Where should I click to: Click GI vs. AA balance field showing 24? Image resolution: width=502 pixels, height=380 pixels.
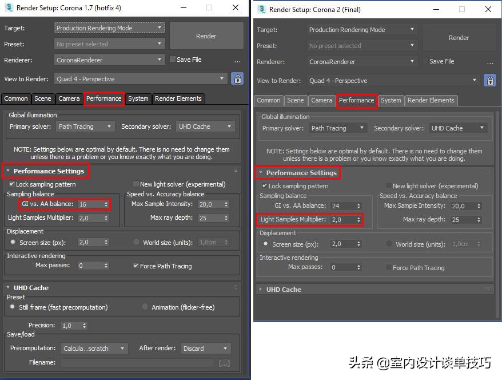pyautogui.click(x=343, y=205)
